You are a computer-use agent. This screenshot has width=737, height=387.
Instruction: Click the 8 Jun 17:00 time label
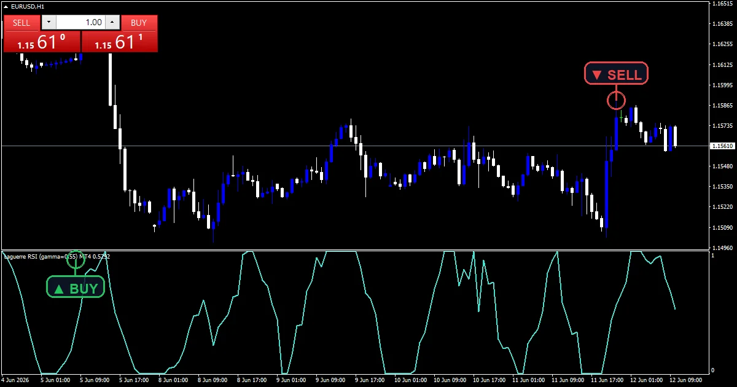[x=253, y=380]
